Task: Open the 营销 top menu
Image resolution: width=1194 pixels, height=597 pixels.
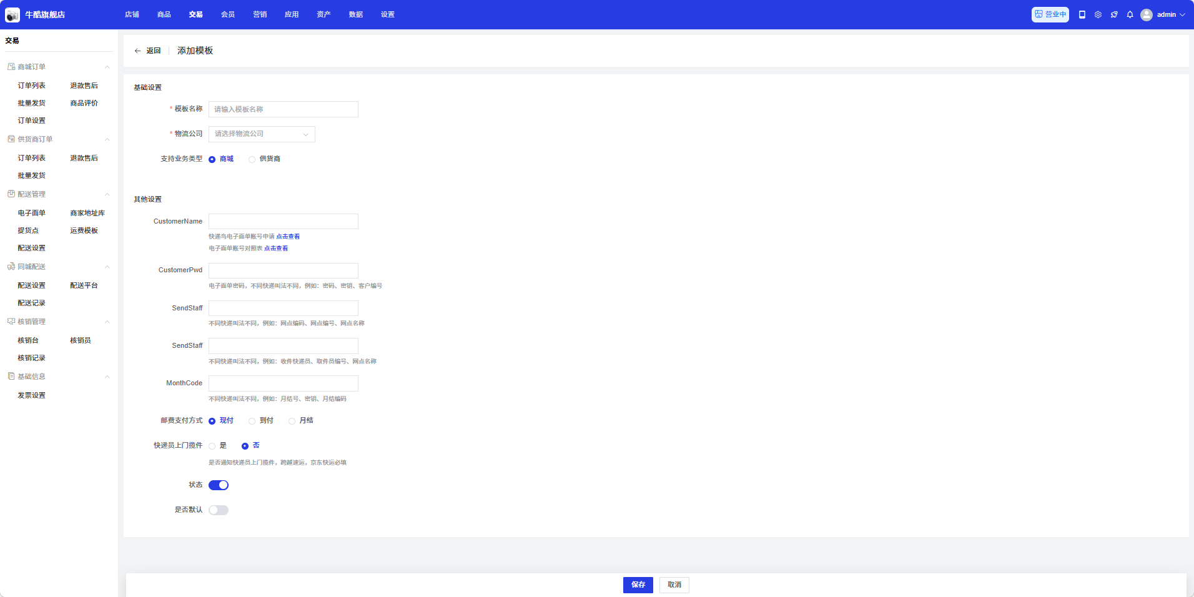Action: (260, 14)
